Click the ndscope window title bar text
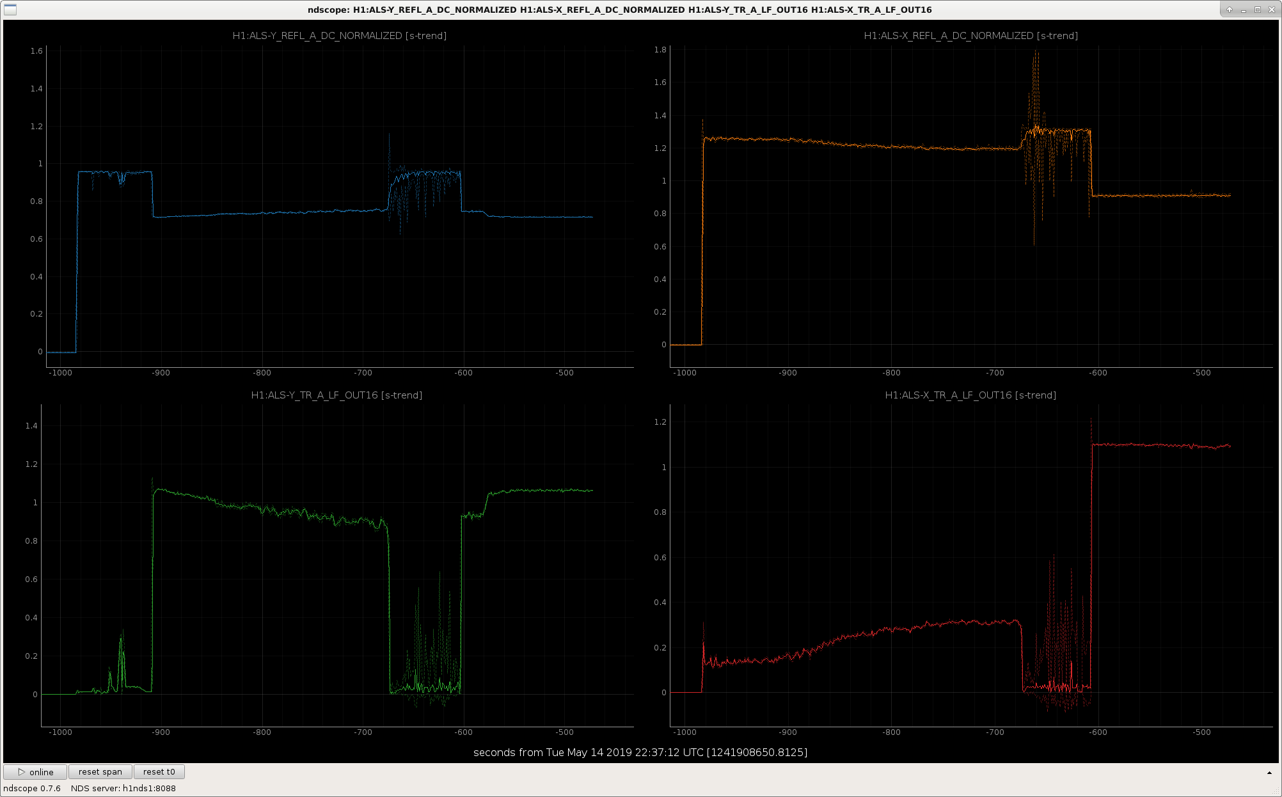Image resolution: width=1282 pixels, height=797 pixels. pyautogui.click(x=619, y=10)
